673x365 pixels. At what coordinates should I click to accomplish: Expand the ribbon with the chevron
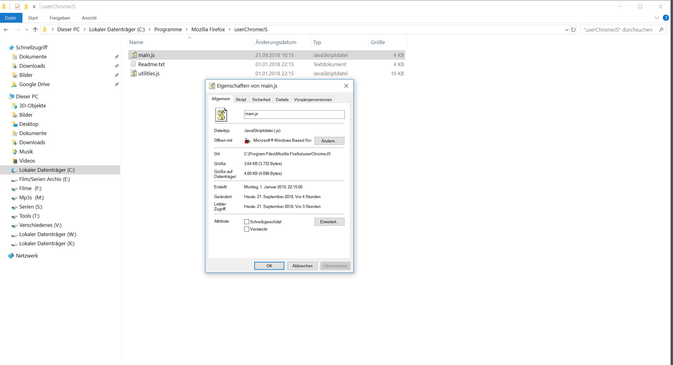coord(656,18)
